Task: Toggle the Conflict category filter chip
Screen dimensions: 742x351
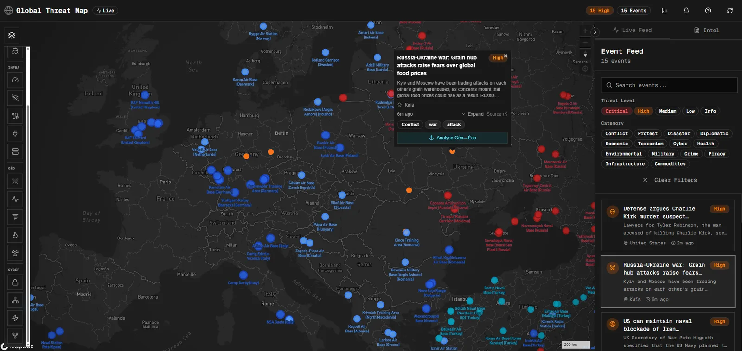Action: pyautogui.click(x=616, y=134)
